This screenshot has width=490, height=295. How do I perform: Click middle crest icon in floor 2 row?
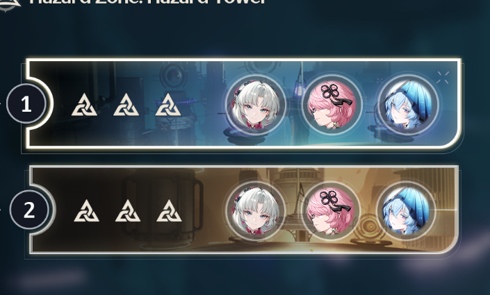[x=128, y=211]
